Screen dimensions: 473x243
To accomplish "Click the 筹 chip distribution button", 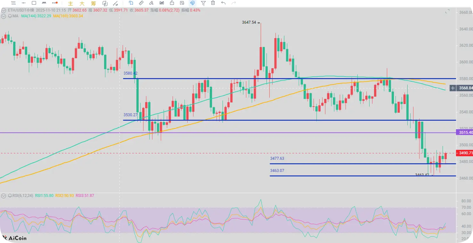I will coord(93,3).
